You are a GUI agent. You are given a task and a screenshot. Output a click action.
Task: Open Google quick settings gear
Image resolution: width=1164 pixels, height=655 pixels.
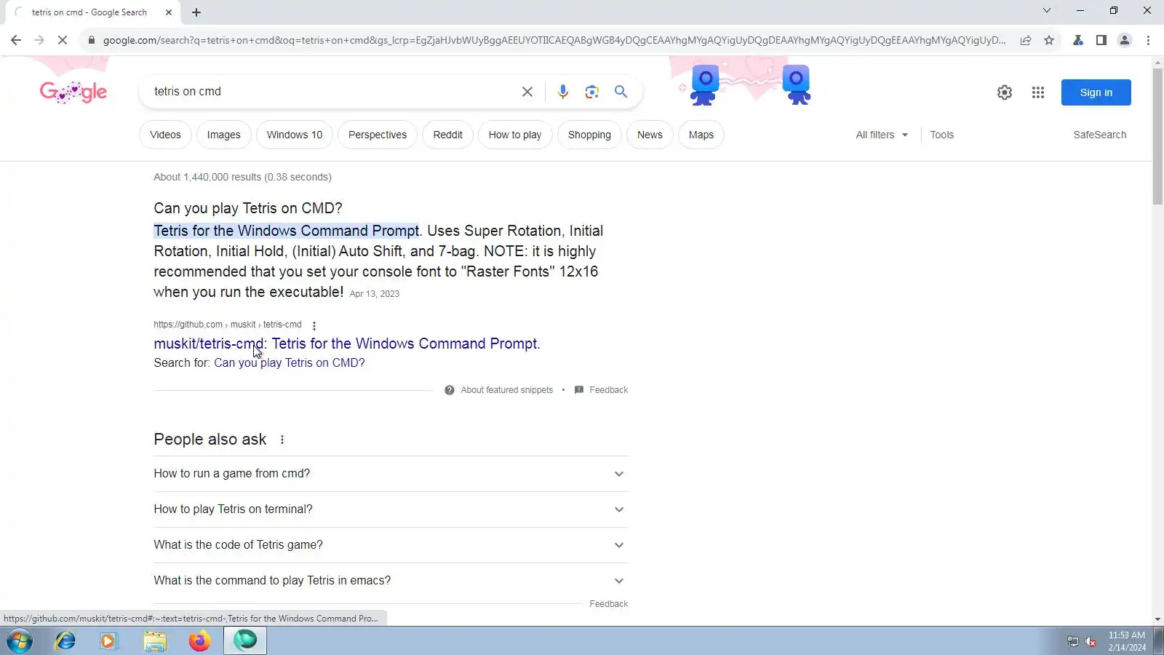tap(1005, 92)
